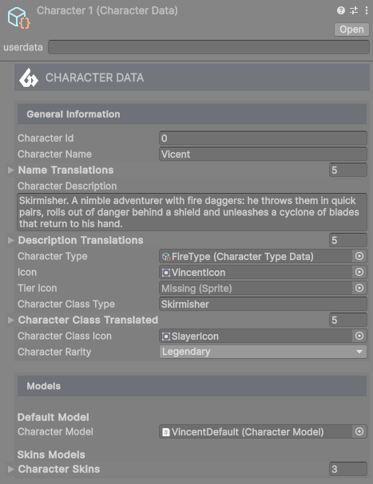Click the VincentDefault script asset icon
373x484 pixels.
point(166,432)
